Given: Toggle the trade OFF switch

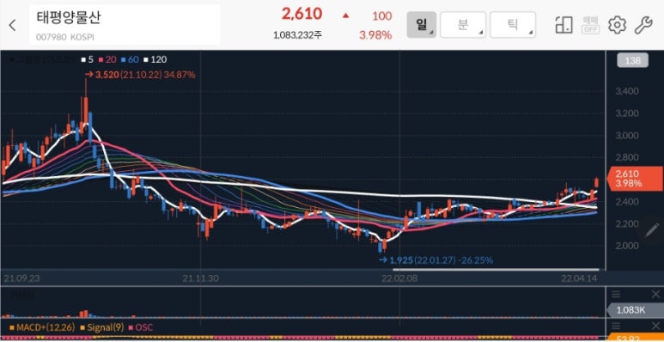Looking at the screenshot, I should pos(590,25).
